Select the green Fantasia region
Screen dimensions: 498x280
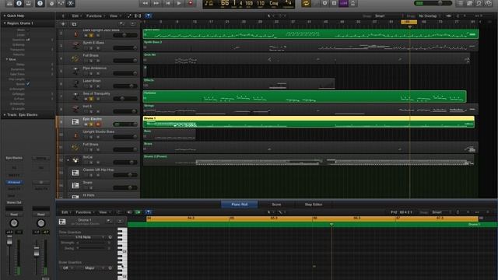pos(305,96)
